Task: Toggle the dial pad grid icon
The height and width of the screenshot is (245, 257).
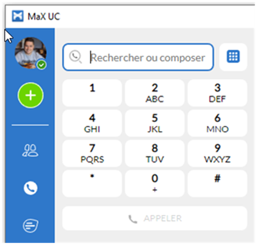Action: (x=233, y=57)
